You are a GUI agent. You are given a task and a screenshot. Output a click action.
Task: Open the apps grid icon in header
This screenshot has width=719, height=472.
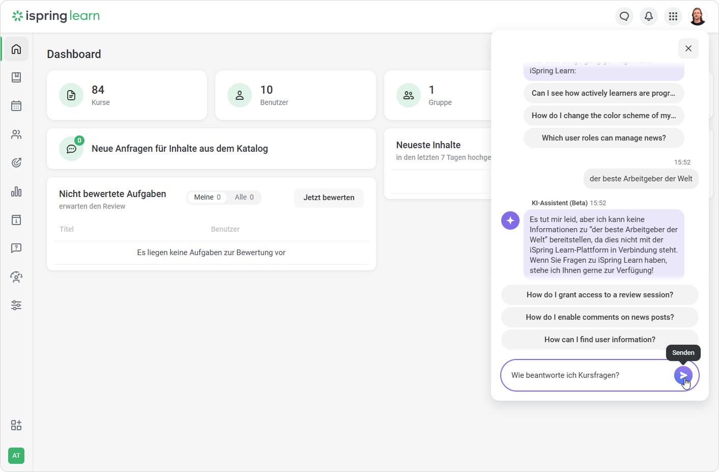673,16
